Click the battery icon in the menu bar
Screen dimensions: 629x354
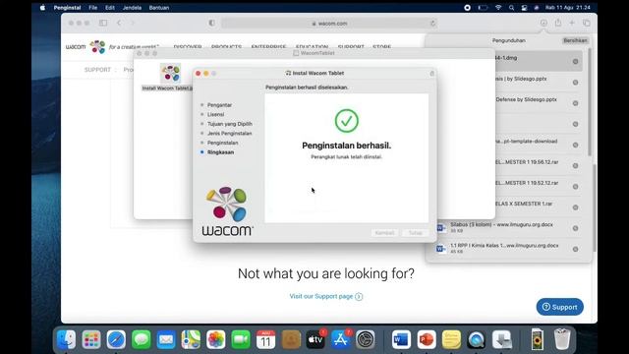coord(483,8)
